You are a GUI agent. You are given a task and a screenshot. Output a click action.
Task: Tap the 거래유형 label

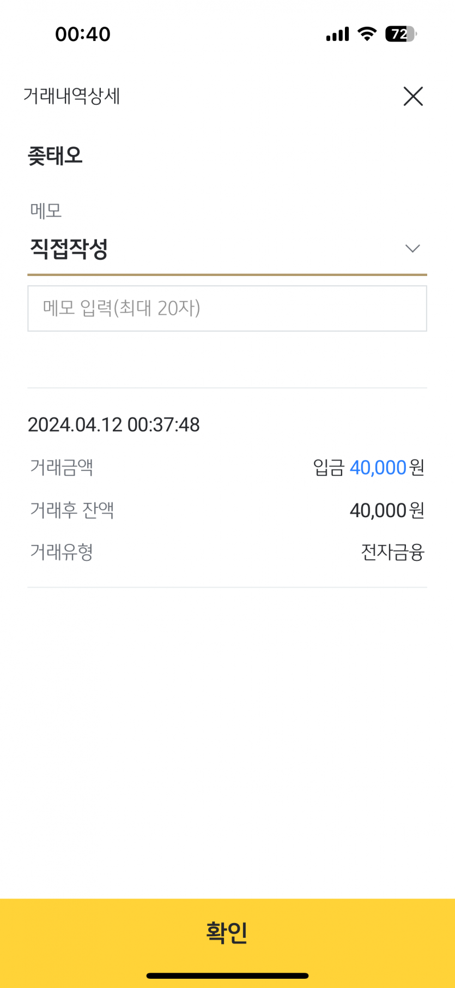click(x=62, y=552)
